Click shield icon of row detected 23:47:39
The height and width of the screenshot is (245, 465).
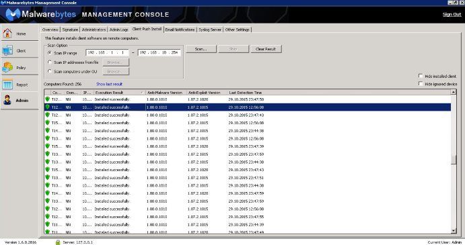pos(48,146)
